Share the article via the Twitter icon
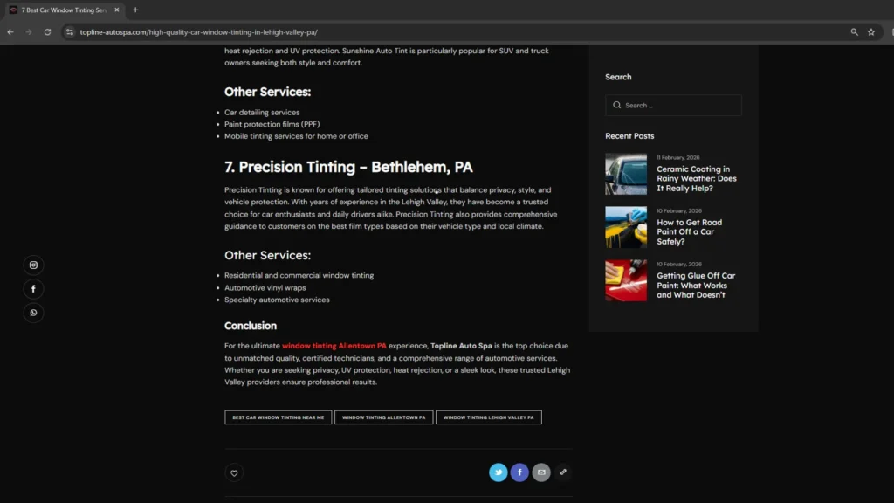894x503 pixels. pos(498,472)
